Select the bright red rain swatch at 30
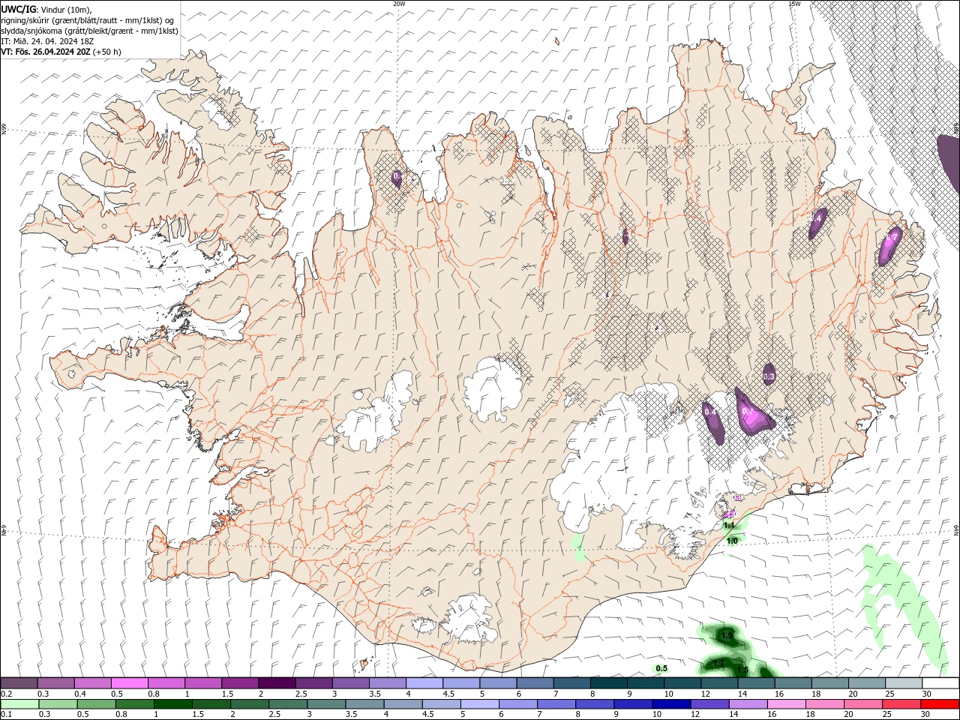The height and width of the screenshot is (720, 960). pyautogui.click(x=939, y=704)
